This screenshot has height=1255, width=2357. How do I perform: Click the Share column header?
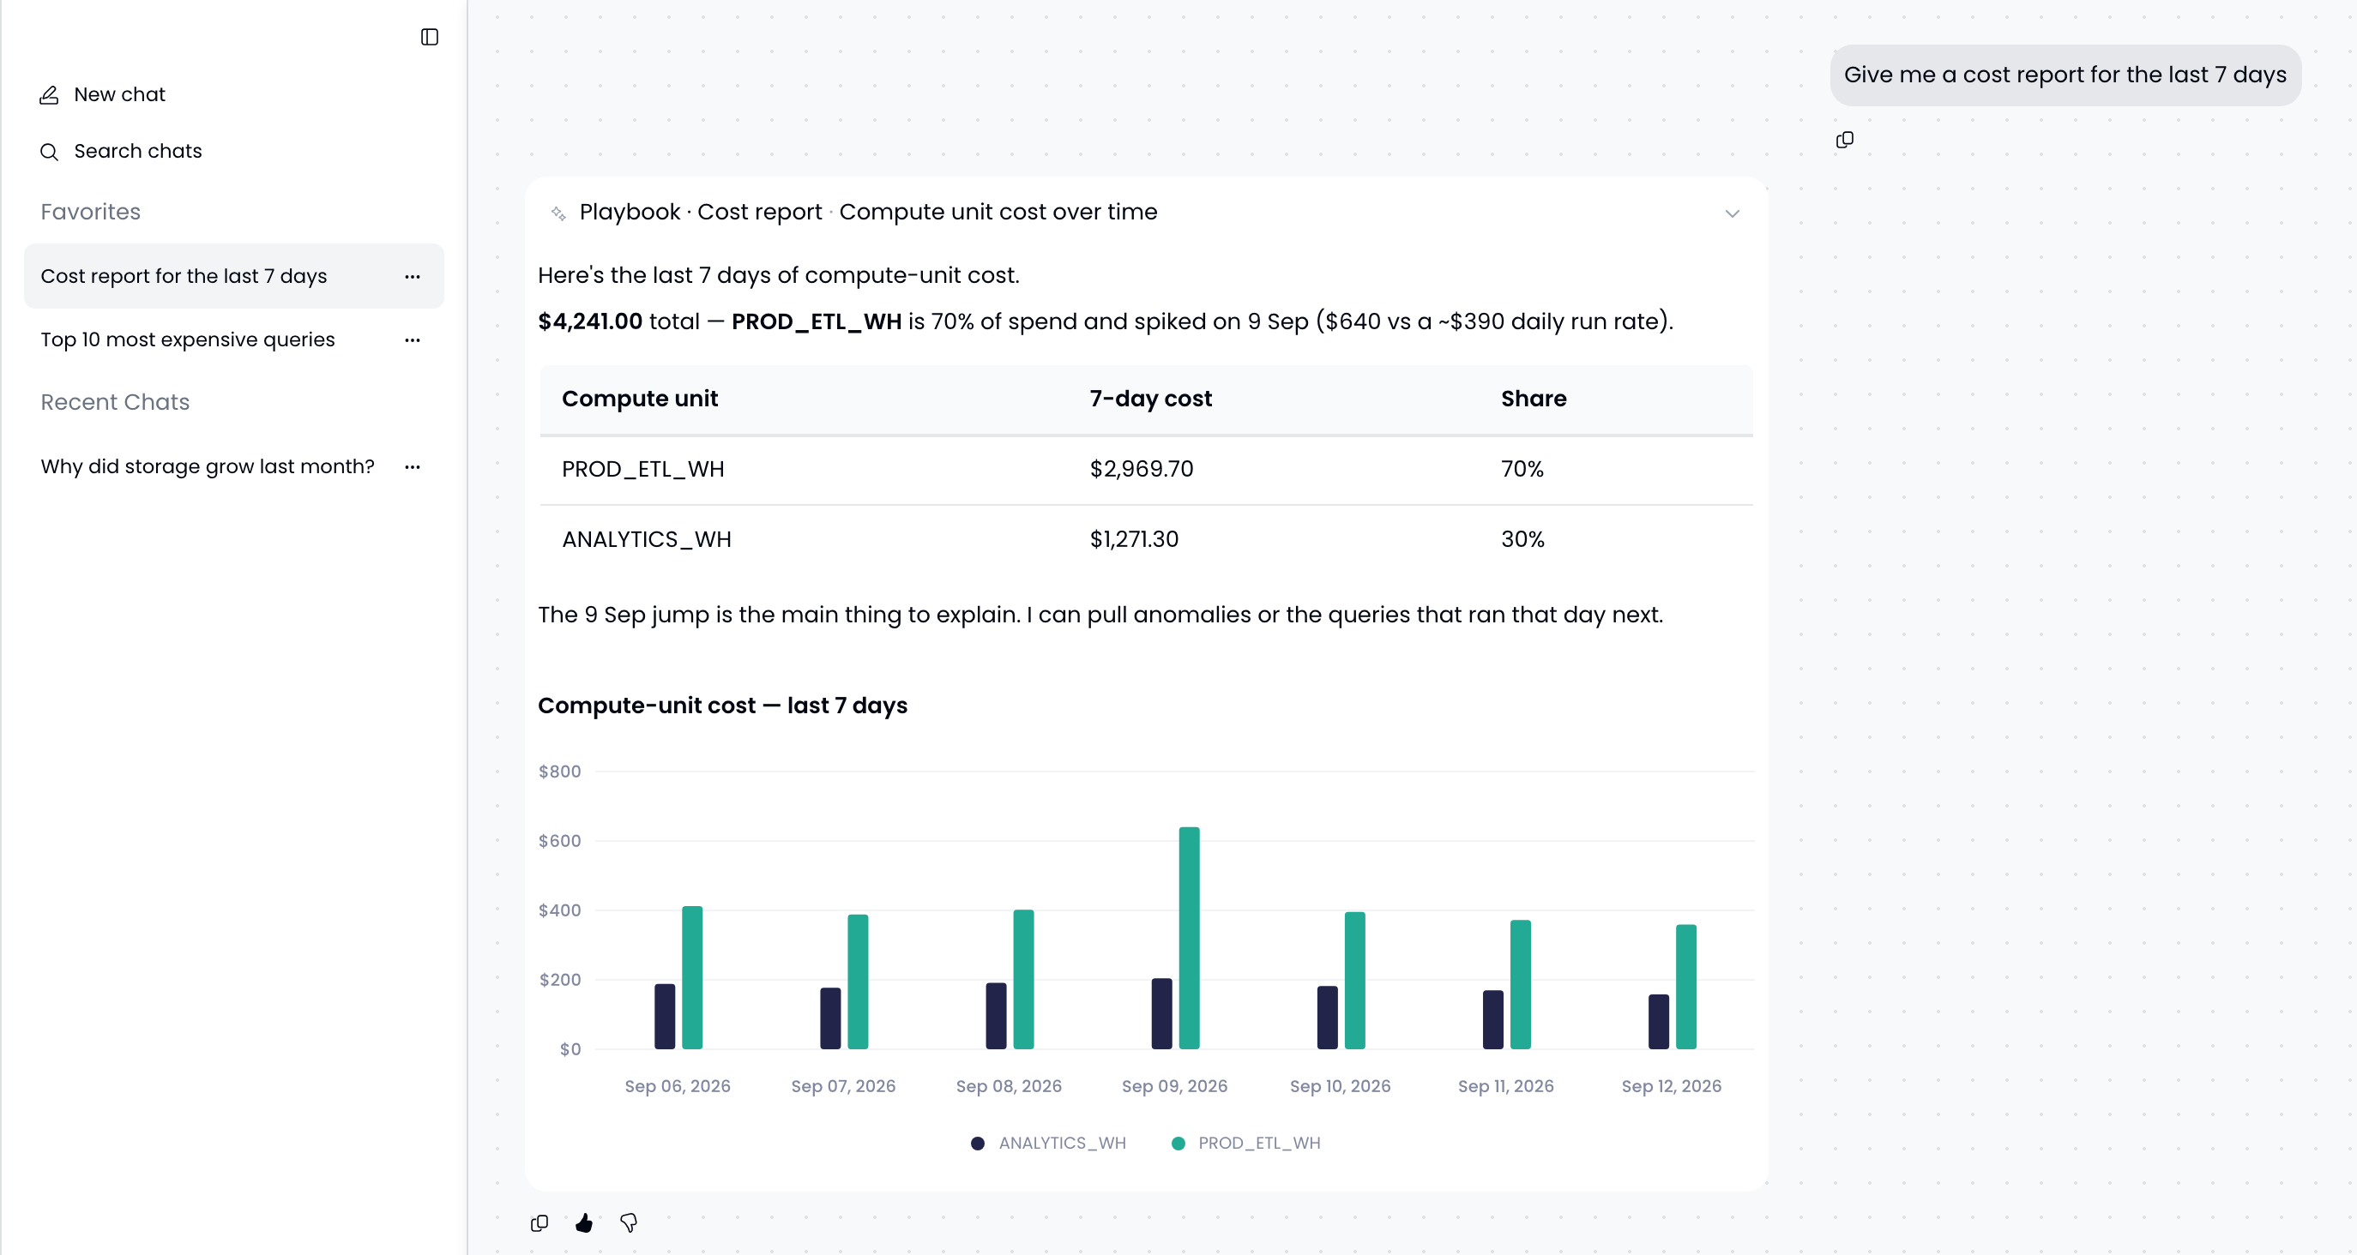(1534, 399)
